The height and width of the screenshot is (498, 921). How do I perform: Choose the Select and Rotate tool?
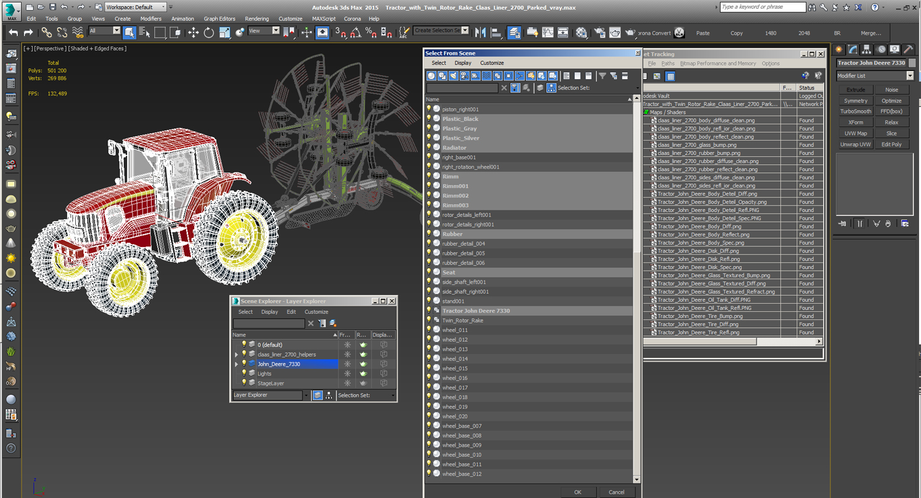coord(209,32)
